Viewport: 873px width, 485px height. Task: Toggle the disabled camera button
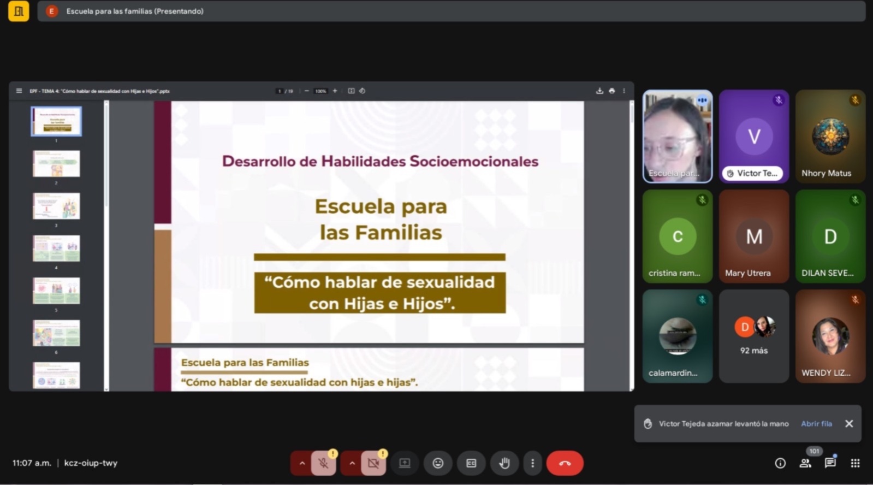click(x=373, y=463)
